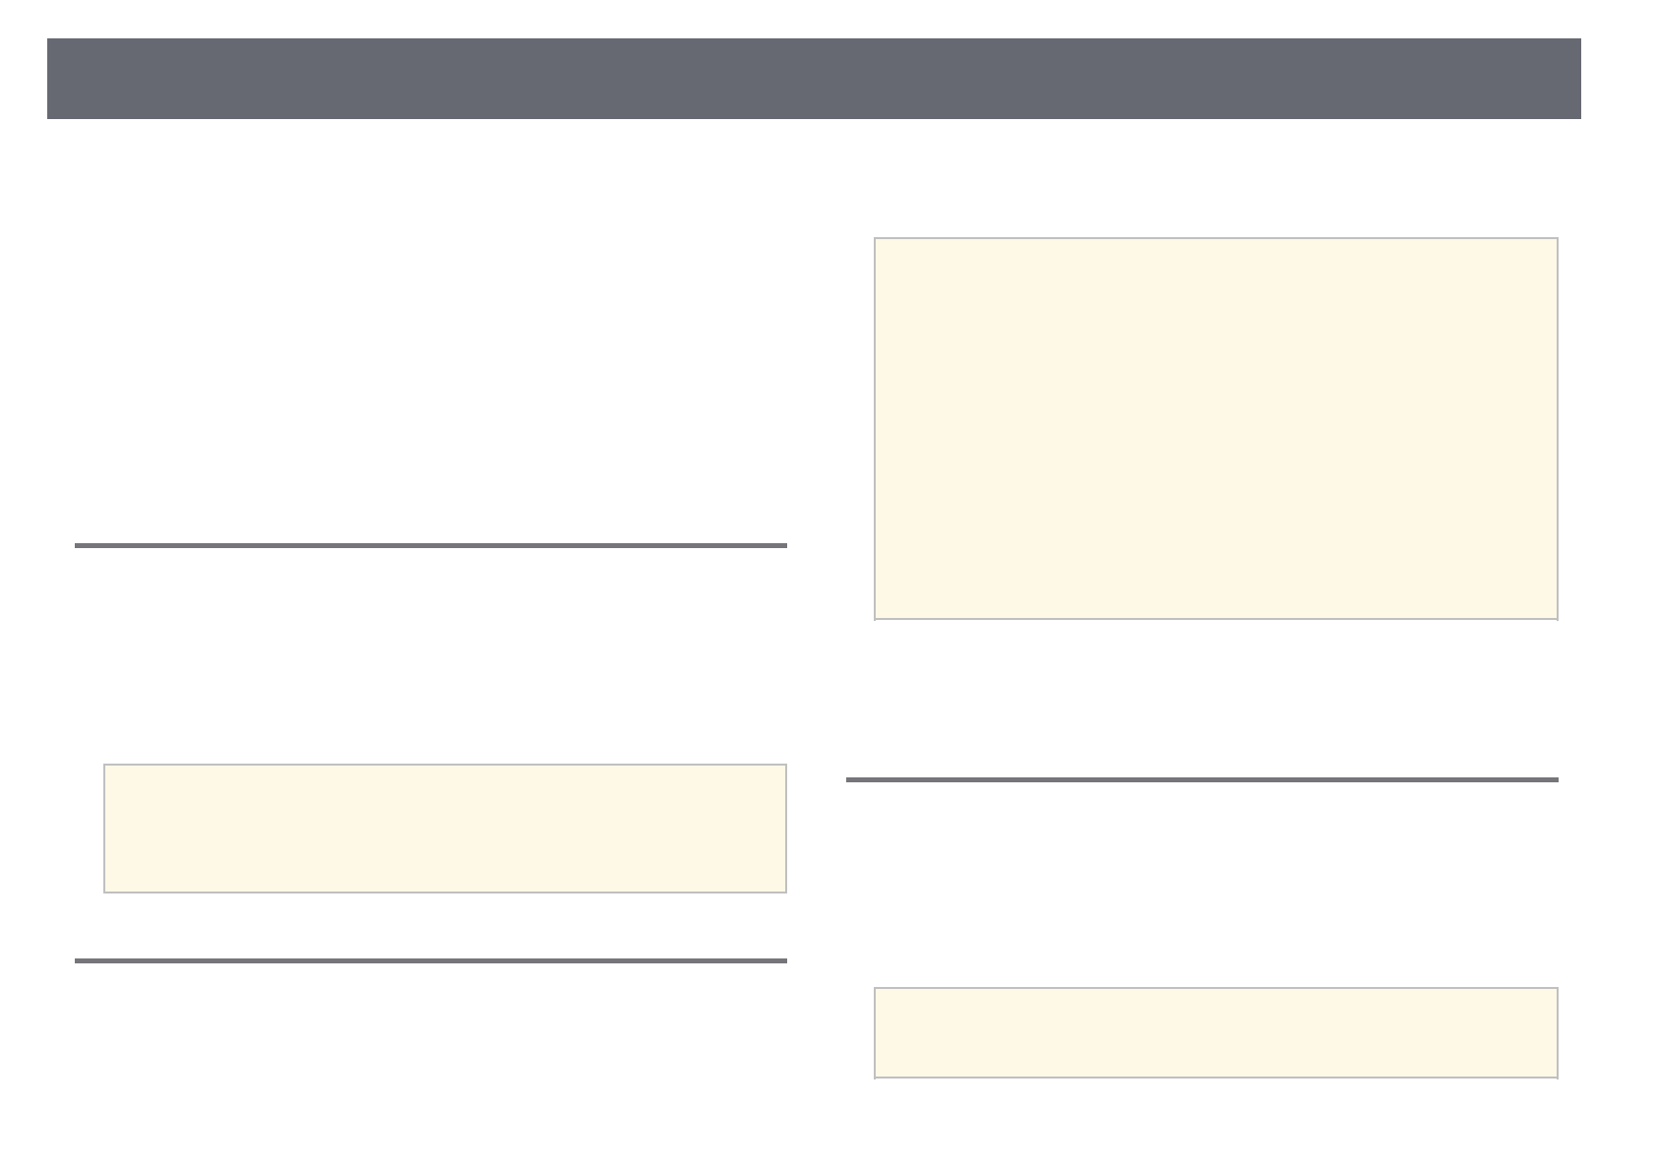Viewport: 1657px width, 1171px height.
Task: Click the left end of the header bar
Action: tap(69, 79)
